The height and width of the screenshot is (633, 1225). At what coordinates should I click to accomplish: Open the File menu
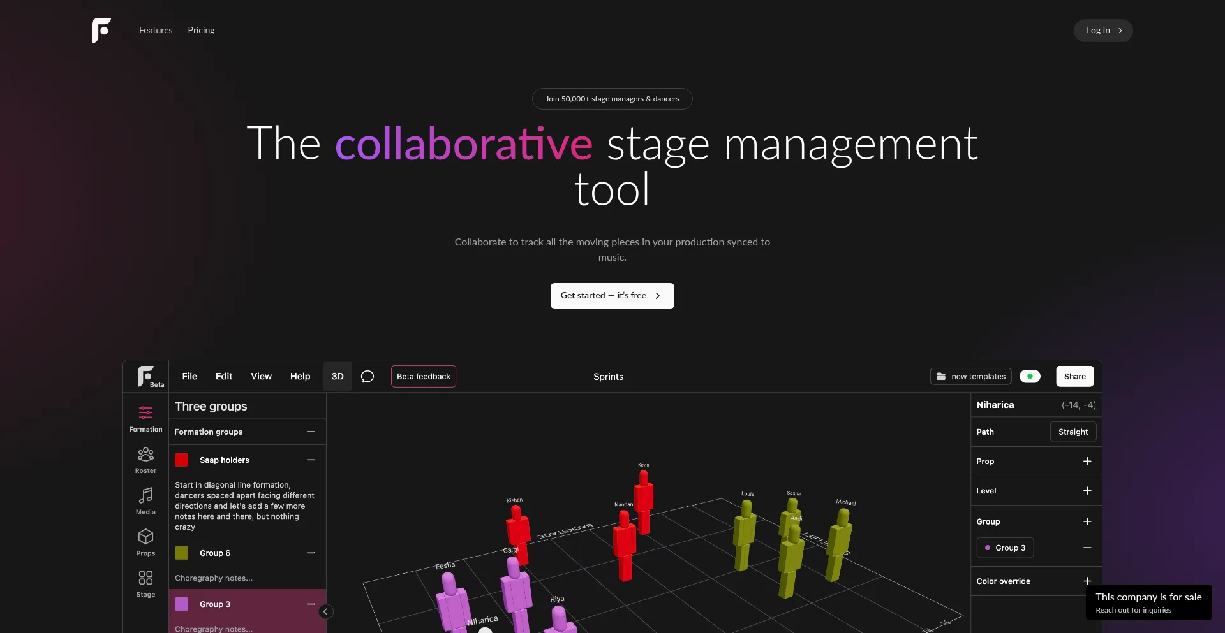[189, 377]
